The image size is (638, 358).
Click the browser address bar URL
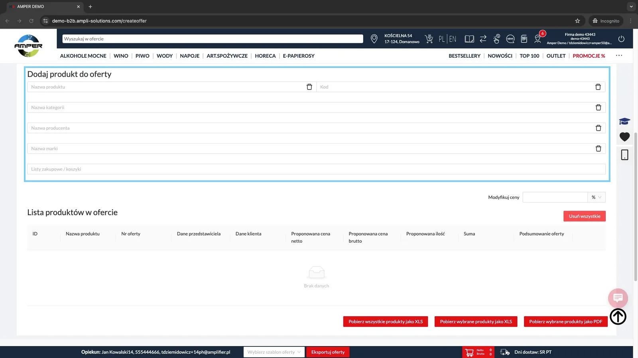pyautogui.click(x=99, y=21)
